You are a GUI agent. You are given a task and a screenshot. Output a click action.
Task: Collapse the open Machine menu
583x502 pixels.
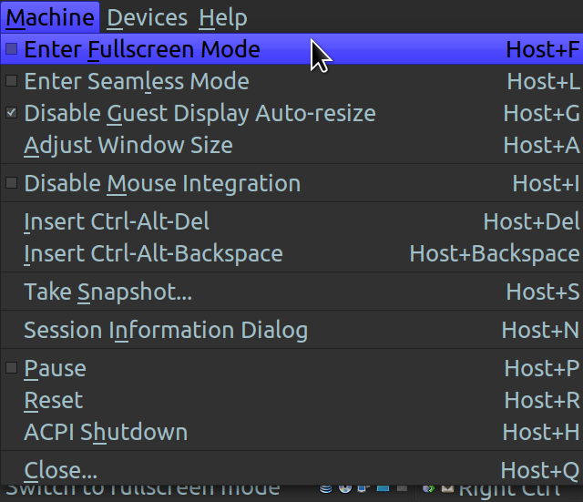50,17
